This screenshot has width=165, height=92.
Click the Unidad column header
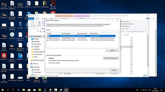tap(49, 33)
